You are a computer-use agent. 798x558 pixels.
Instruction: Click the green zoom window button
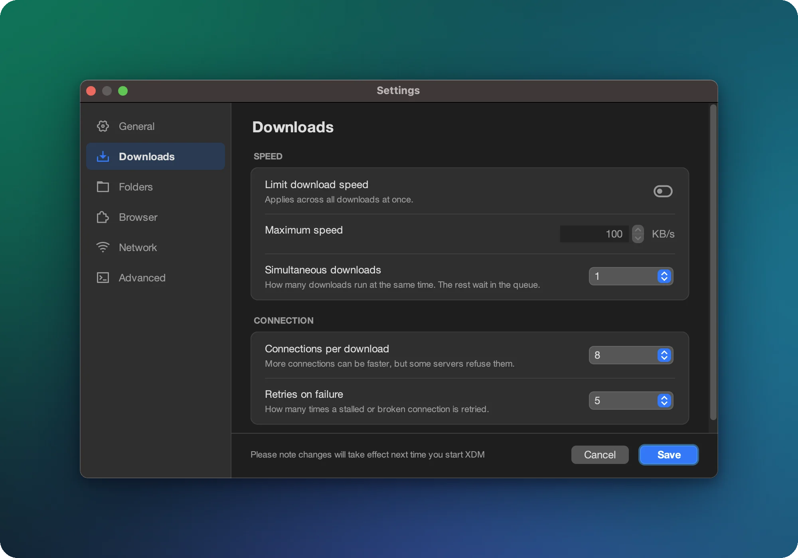pyautogui.click(x=123, y=91)
